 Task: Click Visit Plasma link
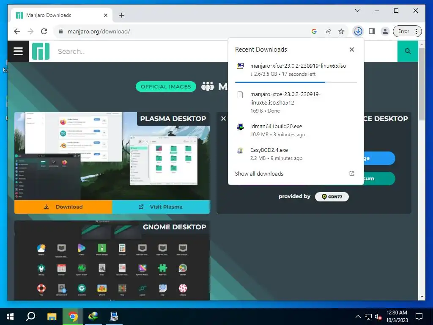coord(161,207)
